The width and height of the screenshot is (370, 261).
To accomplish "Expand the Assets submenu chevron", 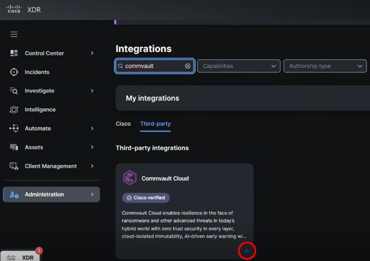I will pyautogui.click(x=92, y=147).
